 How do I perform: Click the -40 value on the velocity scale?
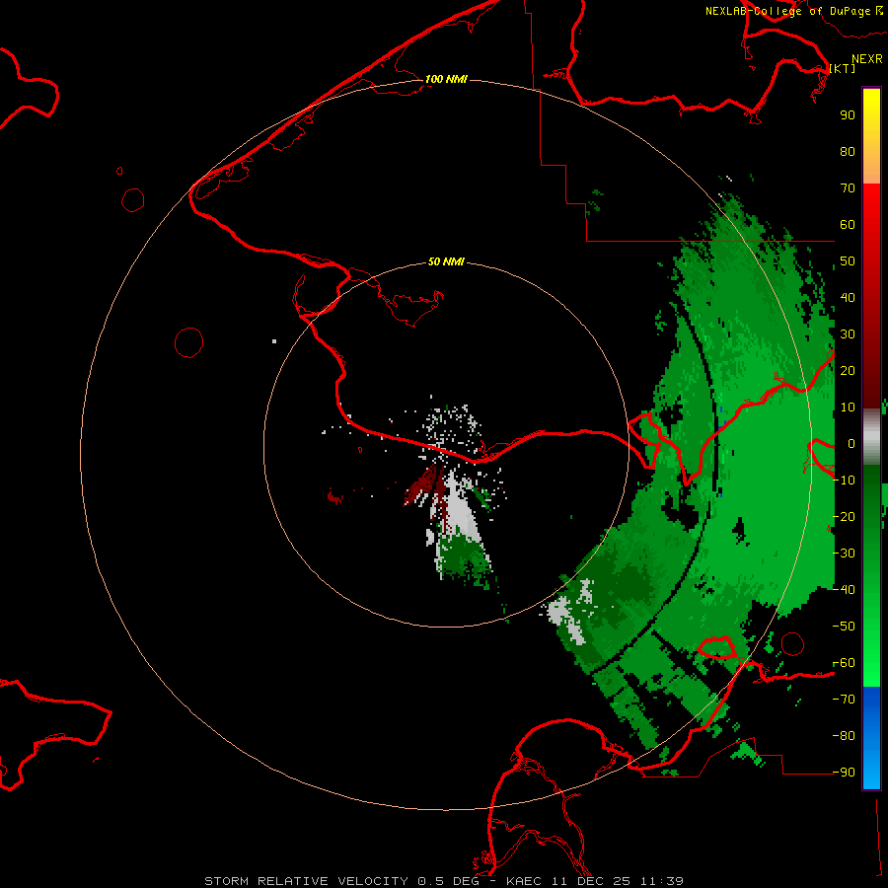click(844, 590)
